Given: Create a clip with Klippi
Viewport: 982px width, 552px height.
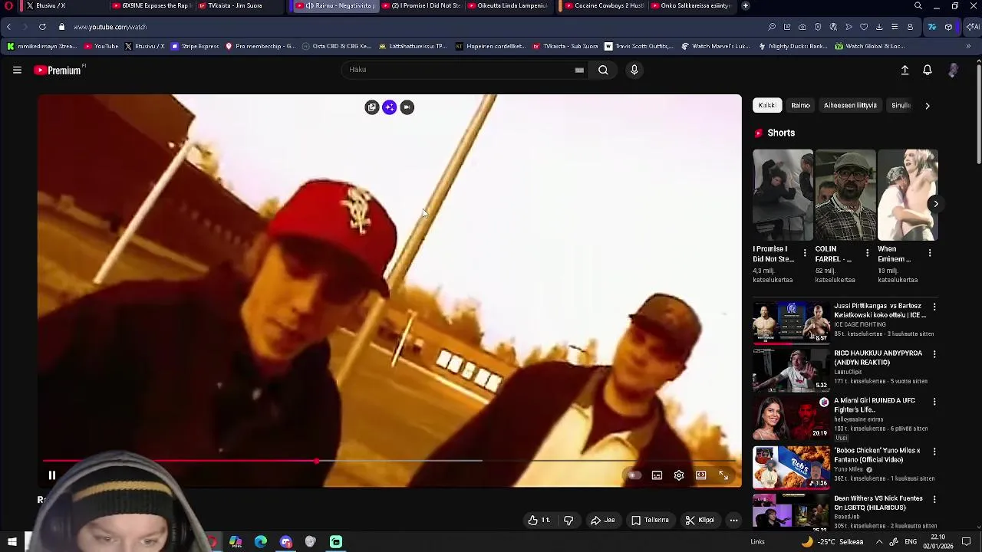Looking at the screenshot, I should pos(700,520).
